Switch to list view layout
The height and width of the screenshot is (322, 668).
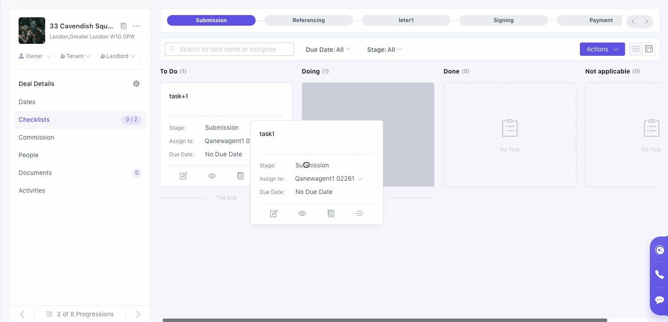[x=636, y=49]
